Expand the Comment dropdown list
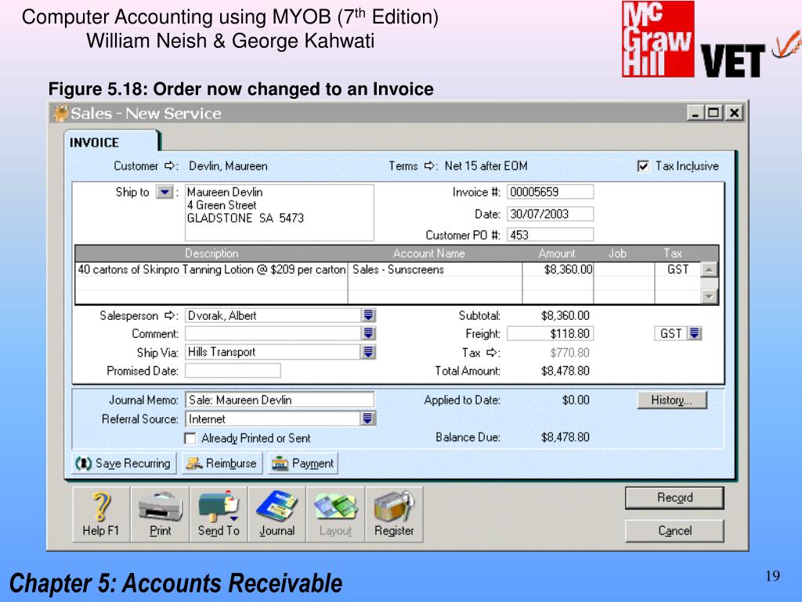This screenshot has height=602, width=802. click(x=368, y=334)
